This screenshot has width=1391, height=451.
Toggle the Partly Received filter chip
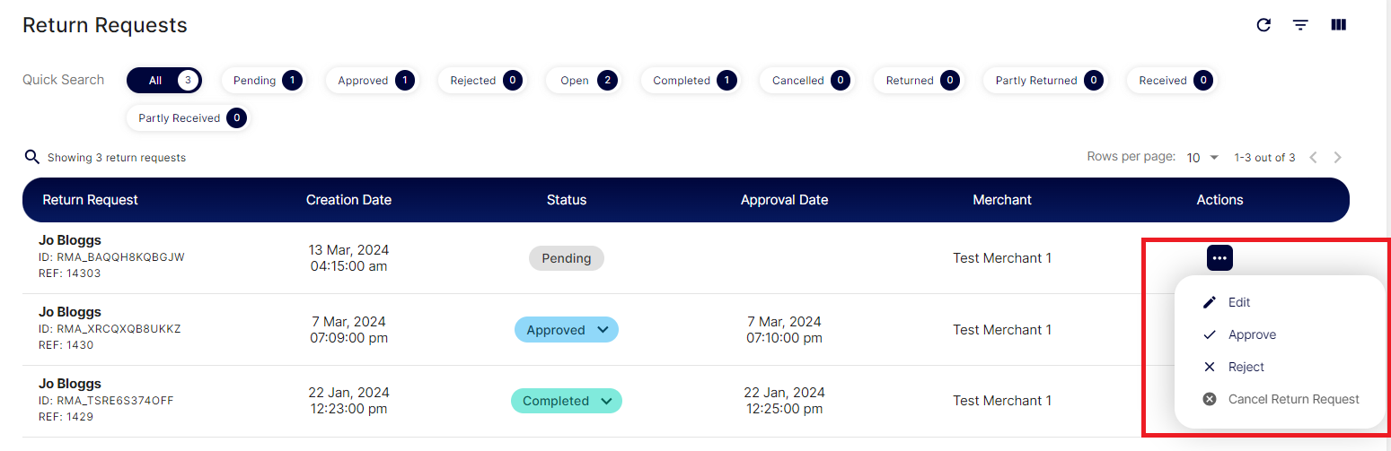(x=188, y=118)
